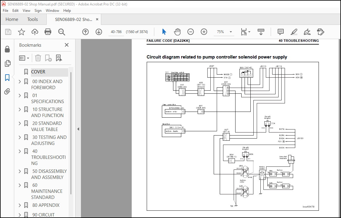Print the document
The image size is (341, 218).
click(x=48, y=32)
